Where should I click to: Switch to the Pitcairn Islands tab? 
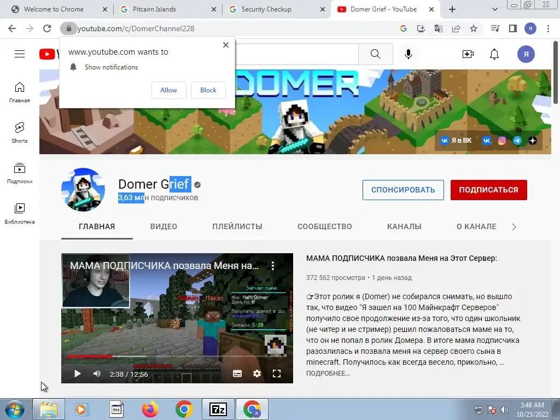168,9
